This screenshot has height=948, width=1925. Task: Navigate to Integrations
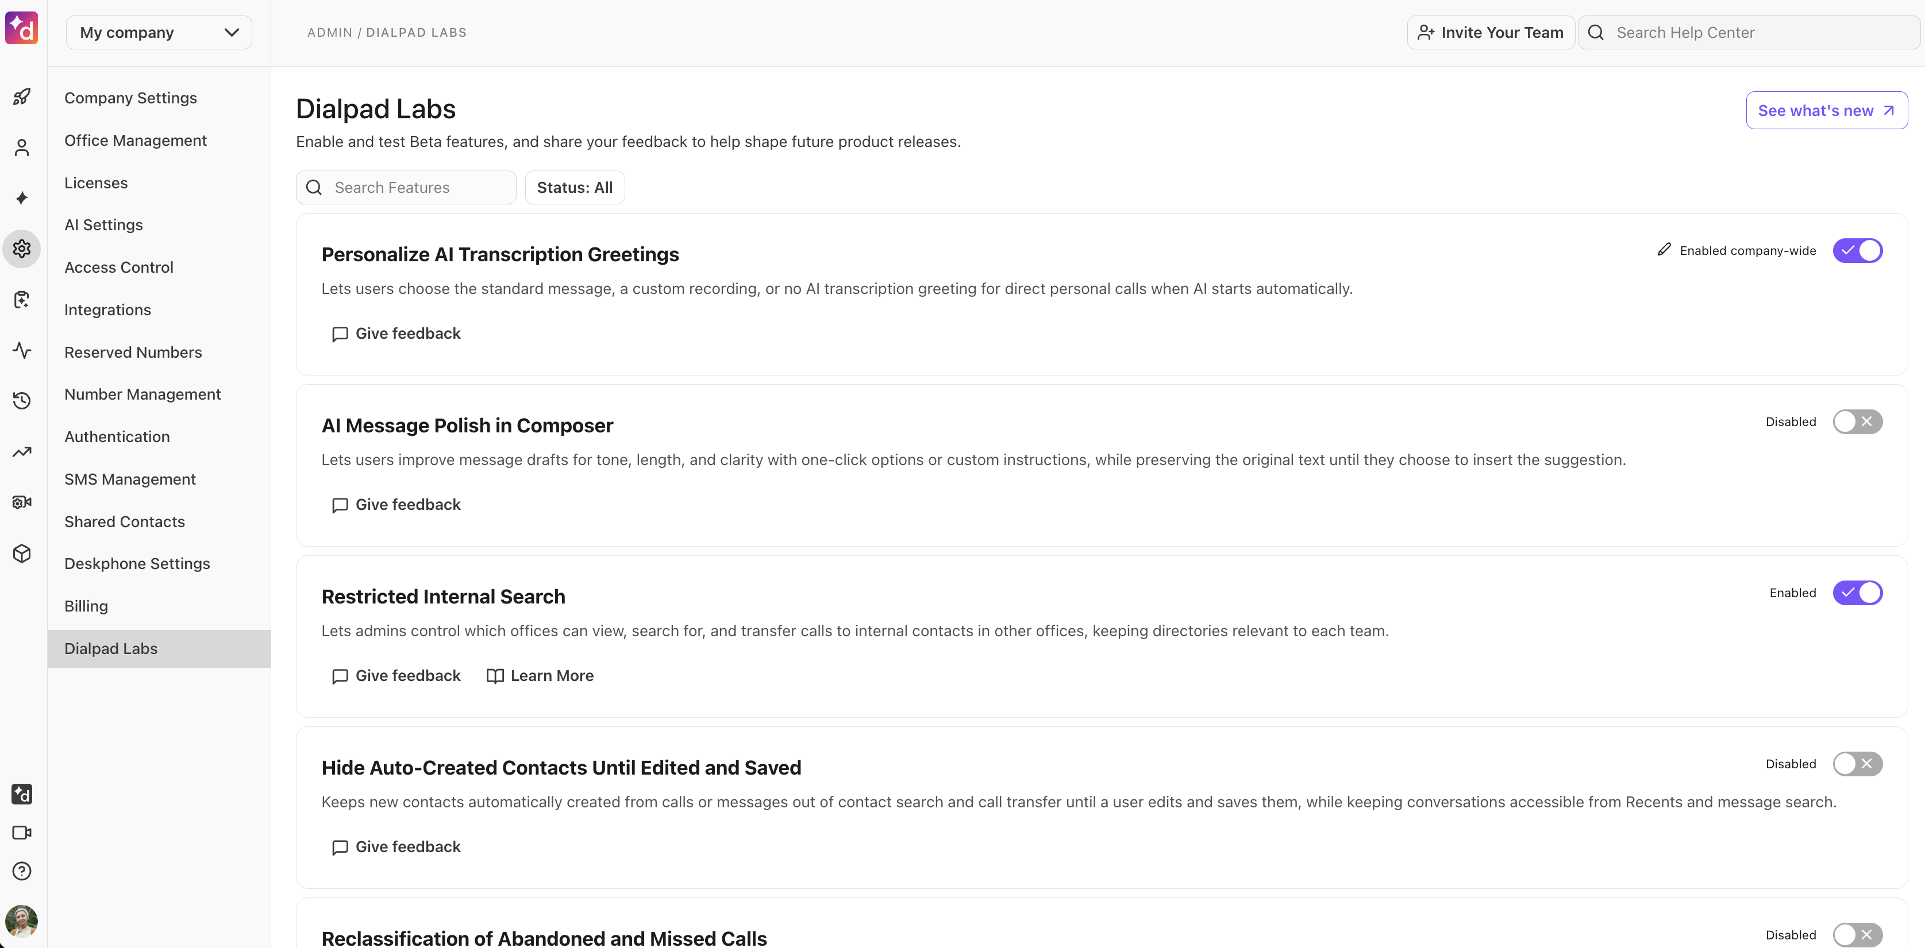click(x=159, y=310)
